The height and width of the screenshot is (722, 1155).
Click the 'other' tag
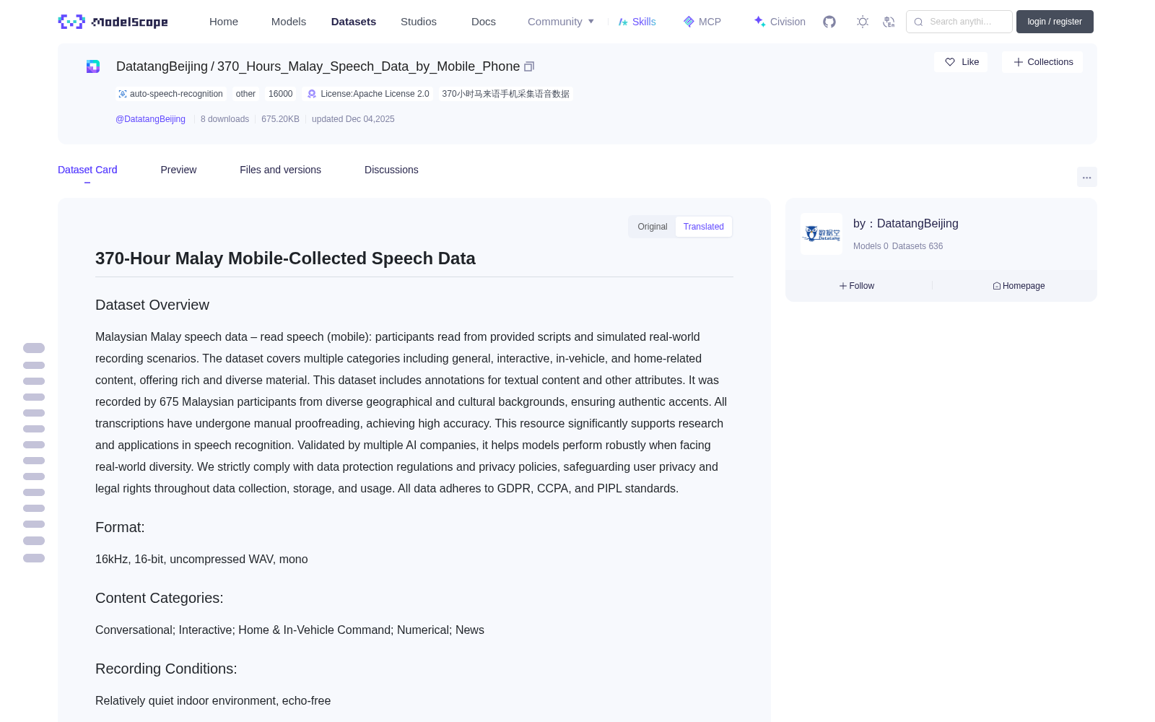pyautogui.click(x=245, y=94)
